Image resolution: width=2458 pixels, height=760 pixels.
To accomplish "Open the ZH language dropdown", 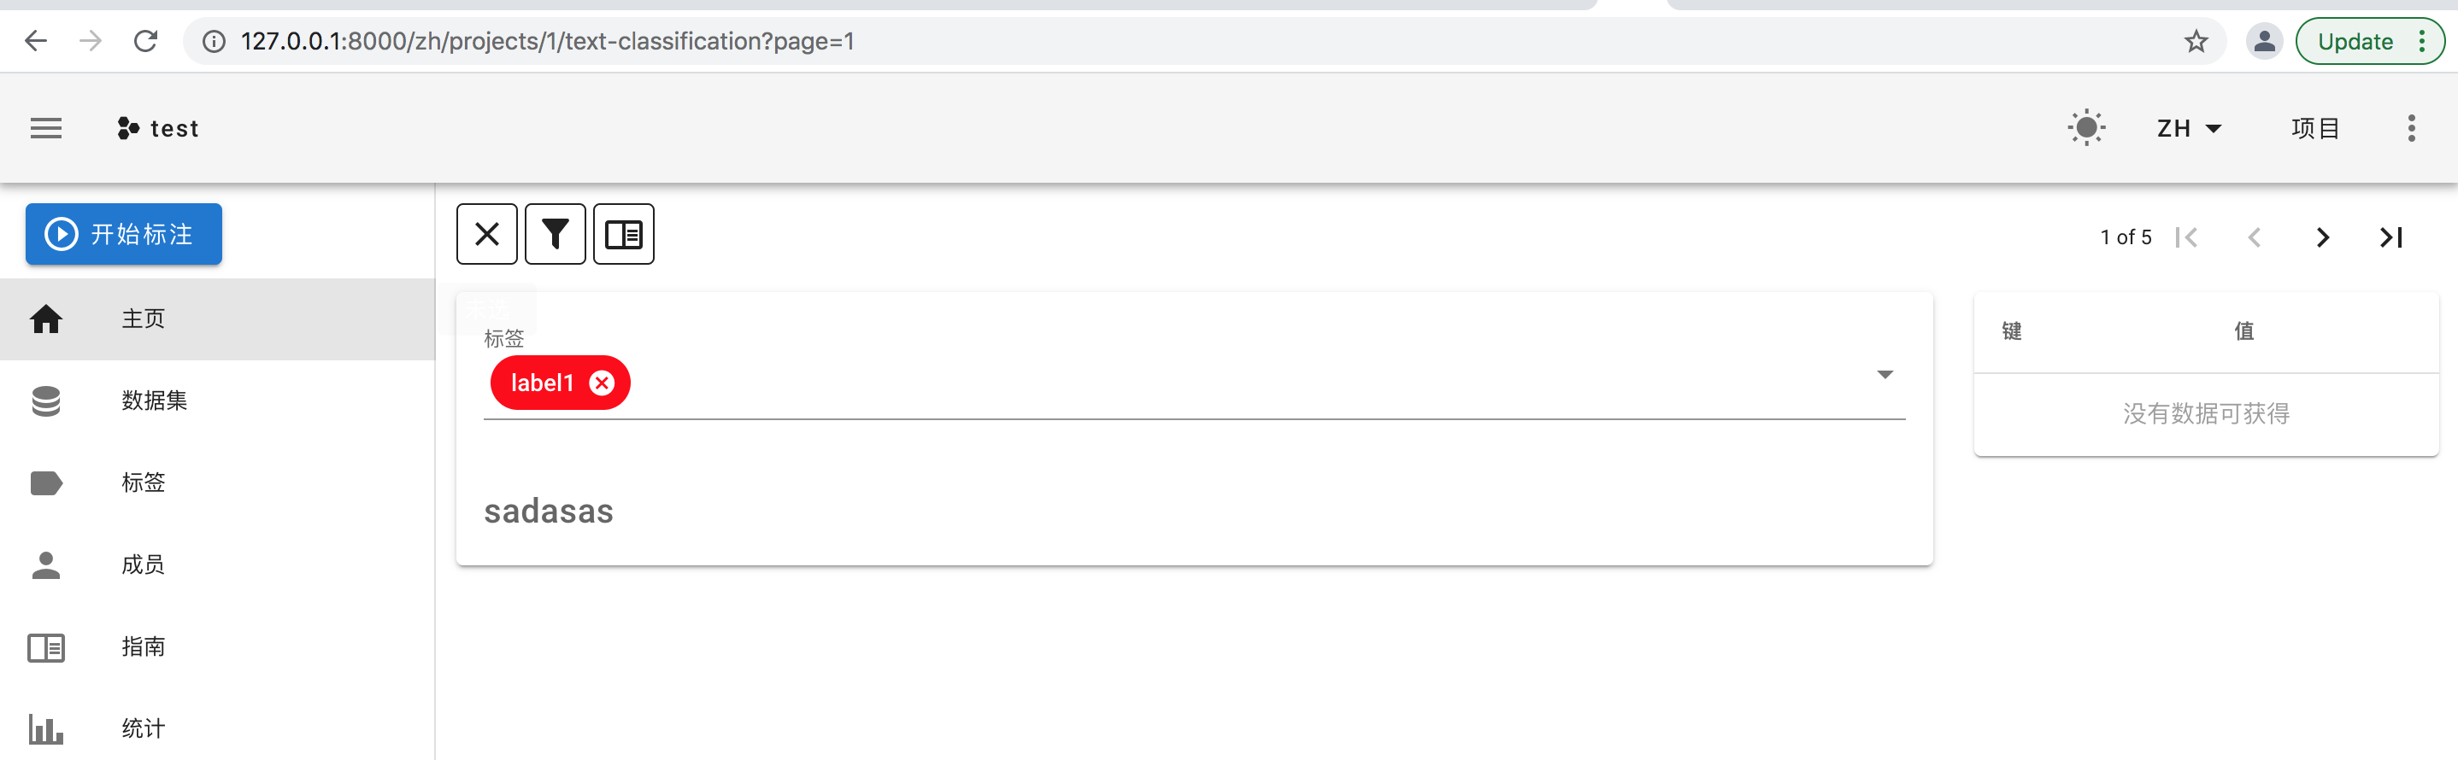I will (x=2187, y=127).
